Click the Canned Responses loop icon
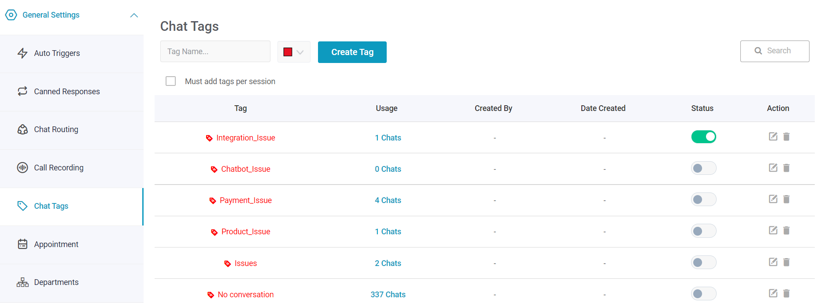 pos(22,91)
